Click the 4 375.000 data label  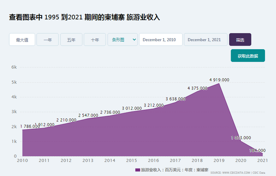[197, 88]
